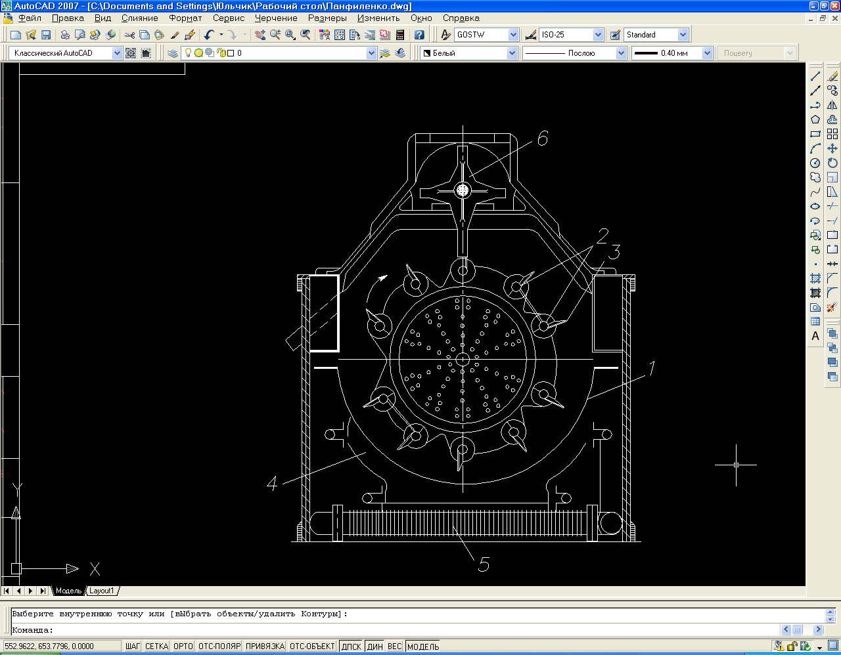Expand the Классический AutoCAD workspace list
Screen dimensions: 841x655
click(117, 53)
